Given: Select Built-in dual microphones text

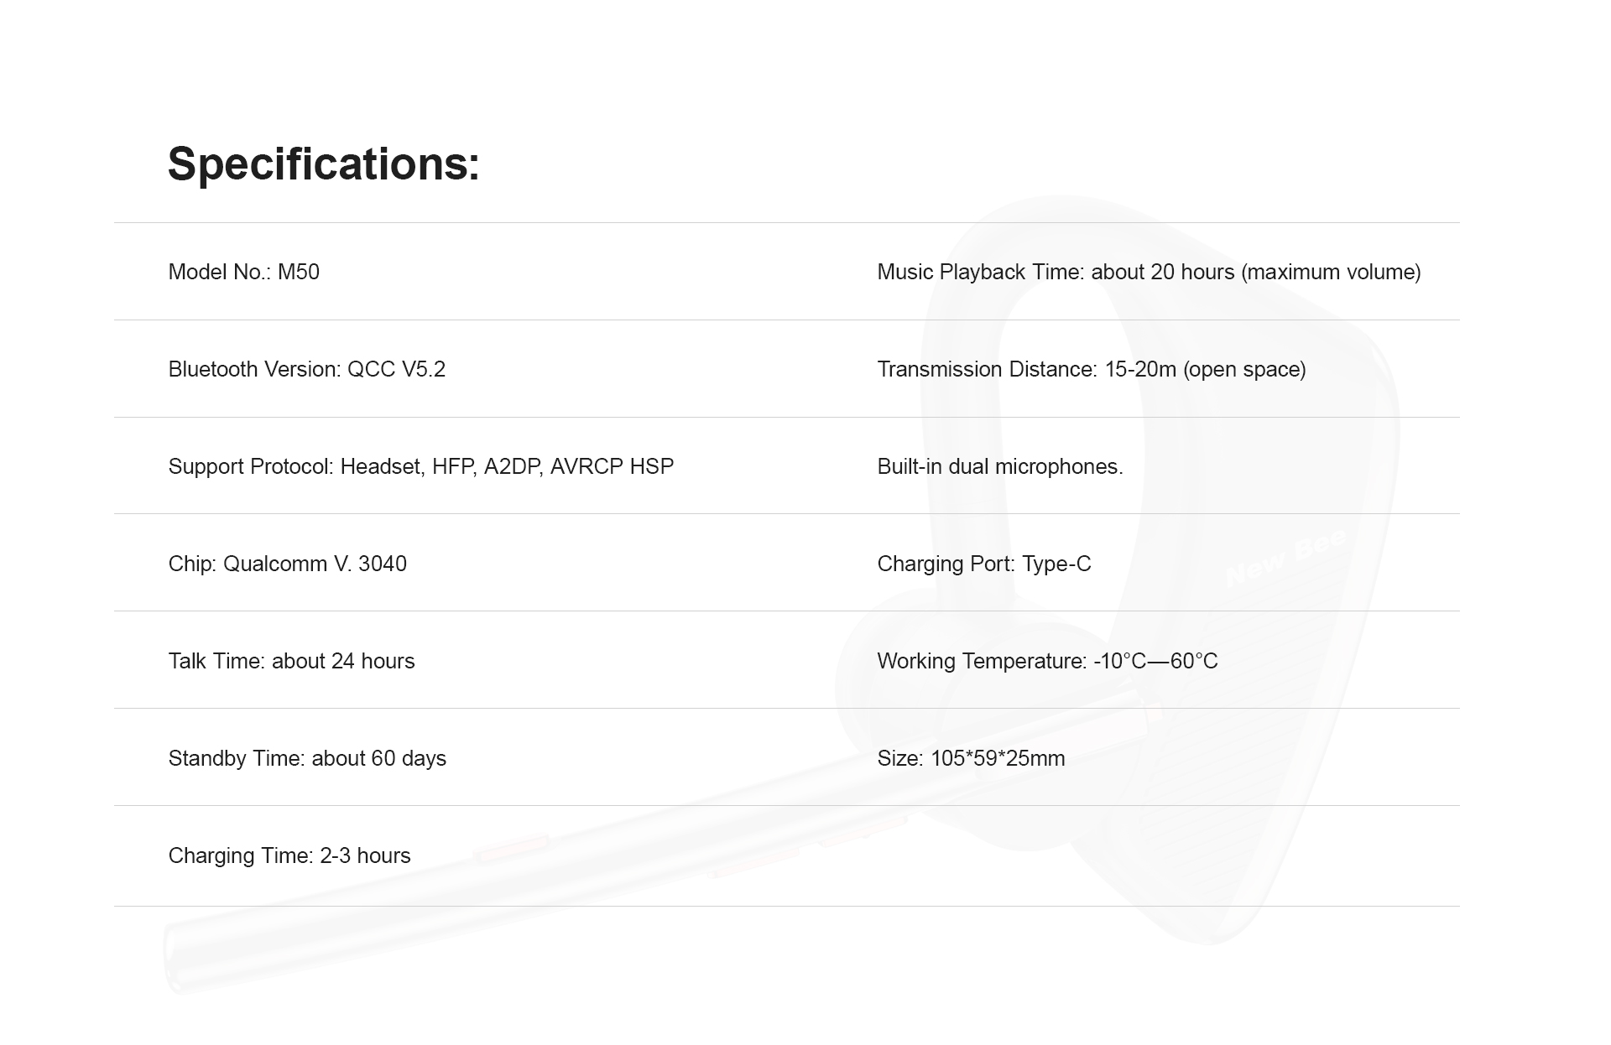Looking at the screenshot, I should (1000, 466).
